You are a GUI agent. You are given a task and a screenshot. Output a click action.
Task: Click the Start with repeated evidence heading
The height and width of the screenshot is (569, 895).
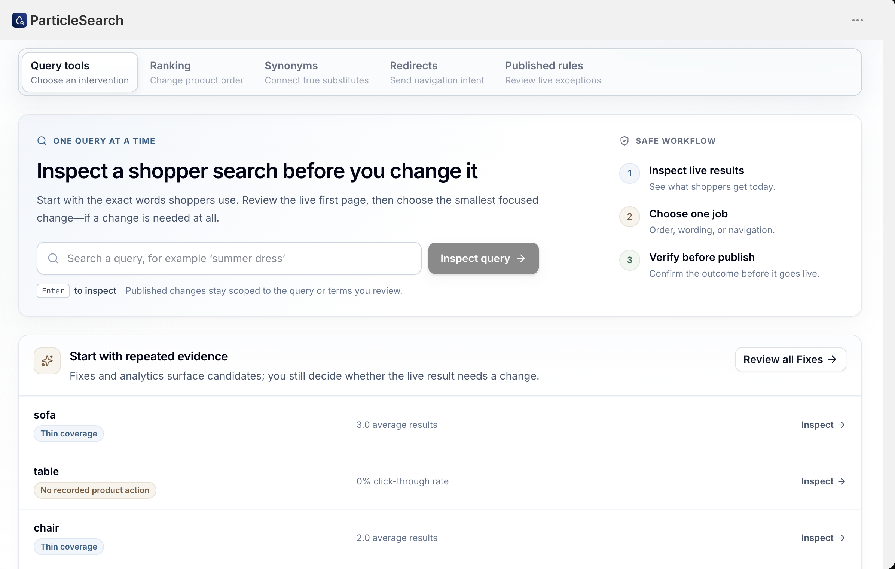click(x=149, y=356)
